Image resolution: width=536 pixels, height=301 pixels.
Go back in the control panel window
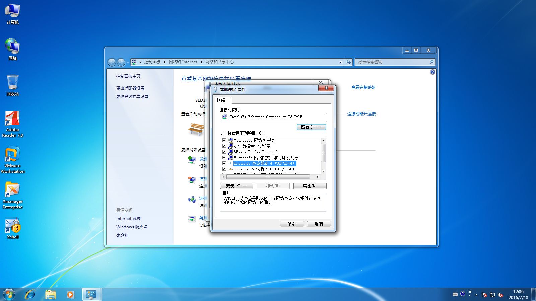[112, 62]
